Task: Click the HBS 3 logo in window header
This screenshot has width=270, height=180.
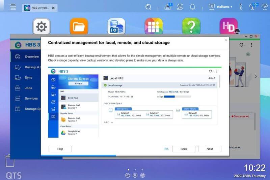Action: click(18, 45)
